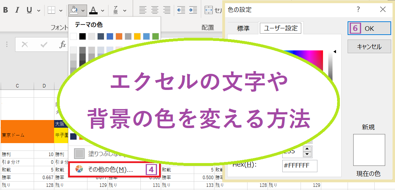395x190 pixels.
Task: Close the 色の設定 dialog
Action: pos(383,10)
